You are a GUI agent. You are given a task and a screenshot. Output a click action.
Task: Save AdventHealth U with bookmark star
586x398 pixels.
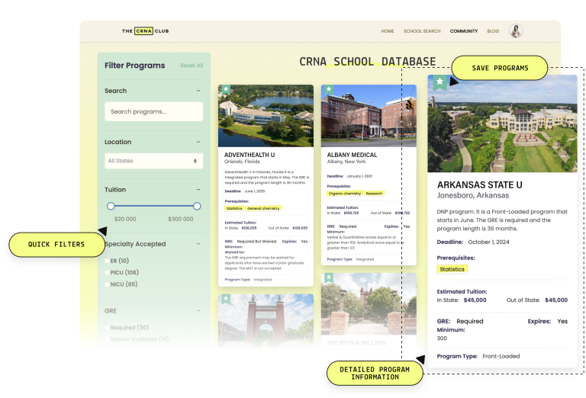click(226, 90)
